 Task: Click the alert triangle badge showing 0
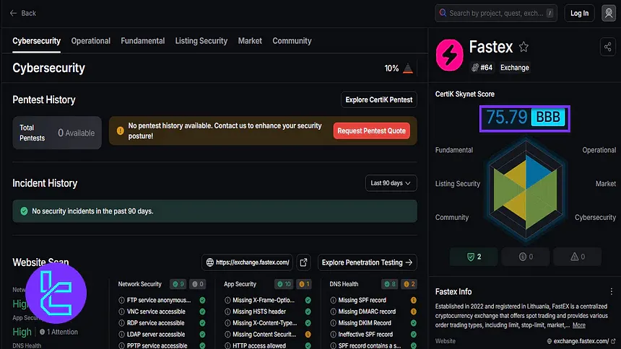click(578, 257)
